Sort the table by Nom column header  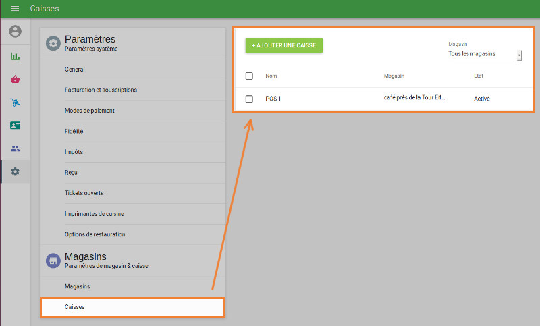point(271,76)
